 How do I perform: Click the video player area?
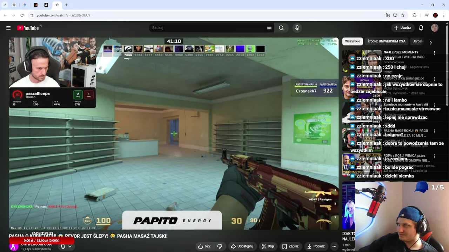tap(174, 133)
